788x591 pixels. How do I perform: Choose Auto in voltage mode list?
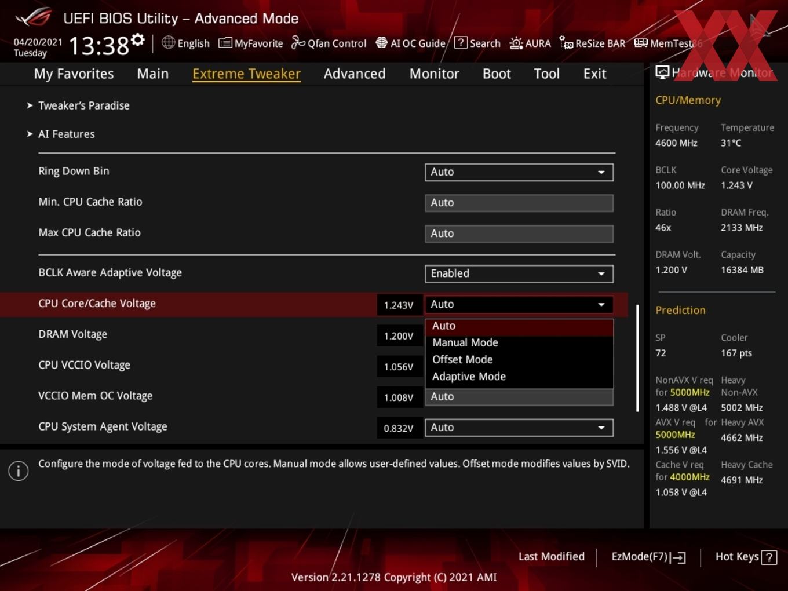point(519,326)
